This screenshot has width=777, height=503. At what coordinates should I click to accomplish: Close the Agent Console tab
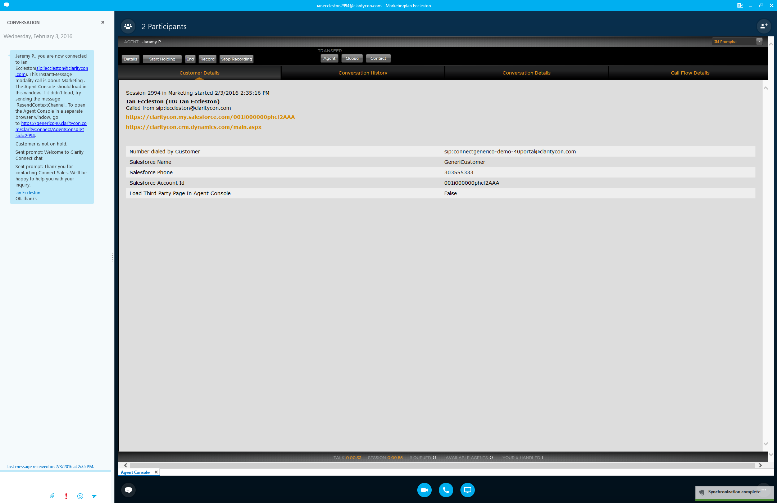pos(156,472)
